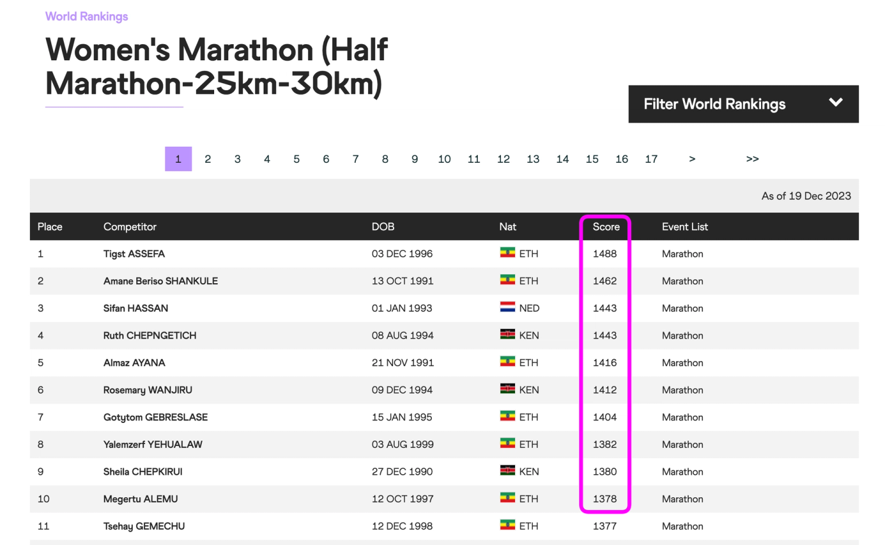Click the Ethiopia flag in Megertu ALEMU row

coord(507,498)
